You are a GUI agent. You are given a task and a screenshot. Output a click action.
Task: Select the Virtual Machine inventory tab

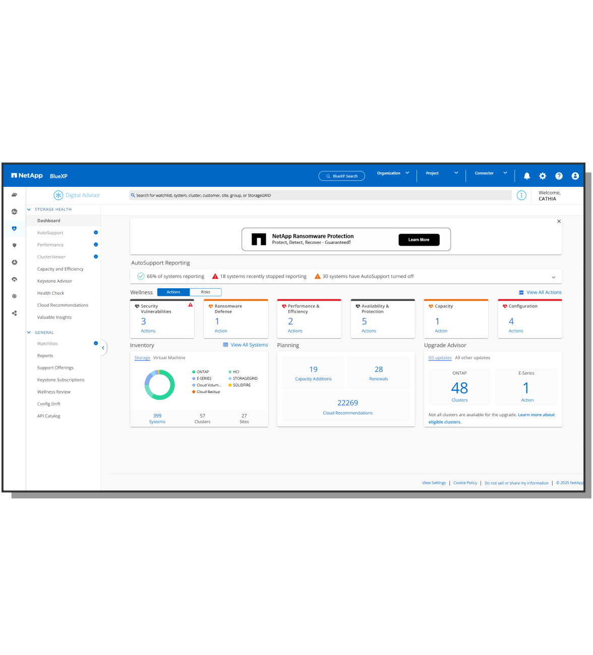coord(169,358)
